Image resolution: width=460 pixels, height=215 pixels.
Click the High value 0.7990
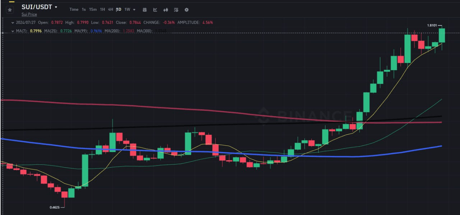[83, 22]
